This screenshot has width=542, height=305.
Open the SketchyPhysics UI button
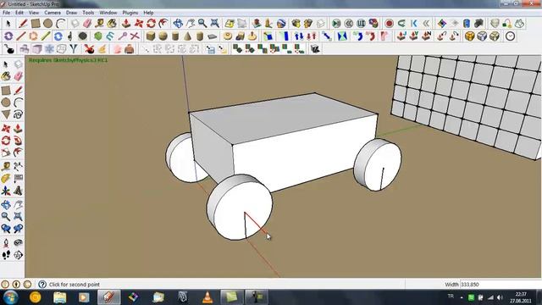[x=361, y=24]
